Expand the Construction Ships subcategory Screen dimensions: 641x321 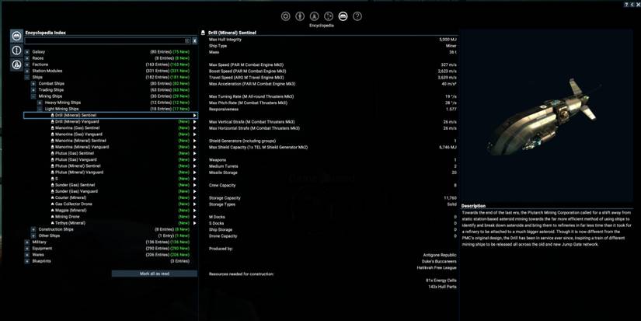click(33, 229)
